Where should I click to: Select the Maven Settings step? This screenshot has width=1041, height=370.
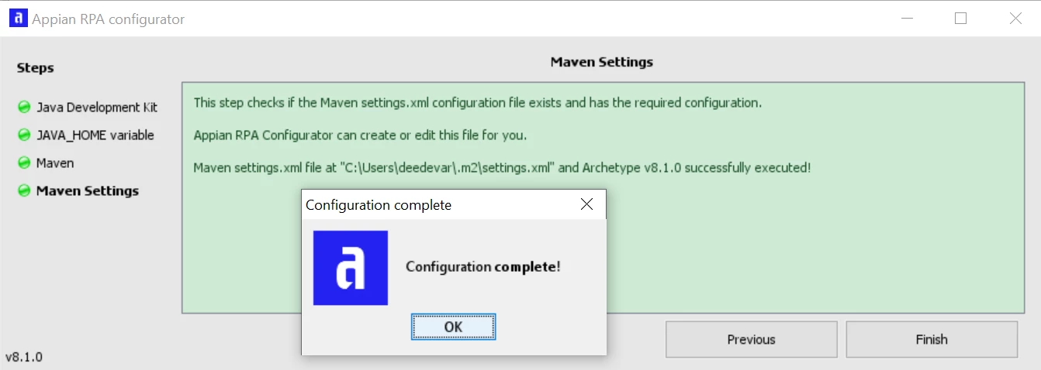coord(88,190)
